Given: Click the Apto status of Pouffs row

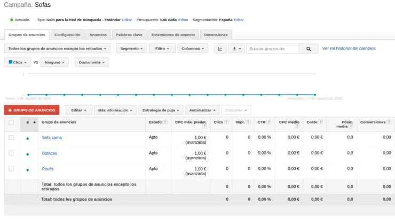Looking at the screenshot, I should pyautogui.click(x=153, y=169).
